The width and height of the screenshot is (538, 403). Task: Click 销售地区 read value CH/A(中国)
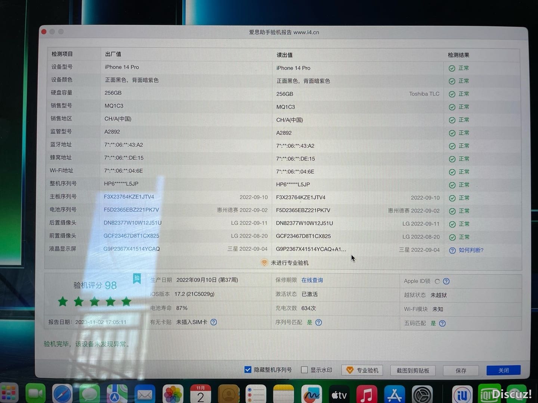[x=290, y=120]
